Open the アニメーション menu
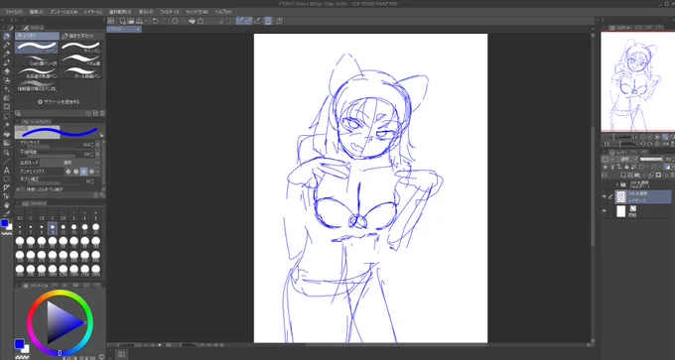The height and width of the screenshot is (360, 675). tap(64, 12)
